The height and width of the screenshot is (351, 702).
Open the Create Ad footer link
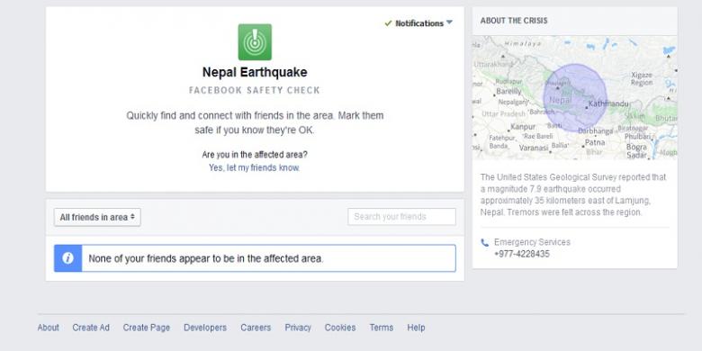point(91,328)
